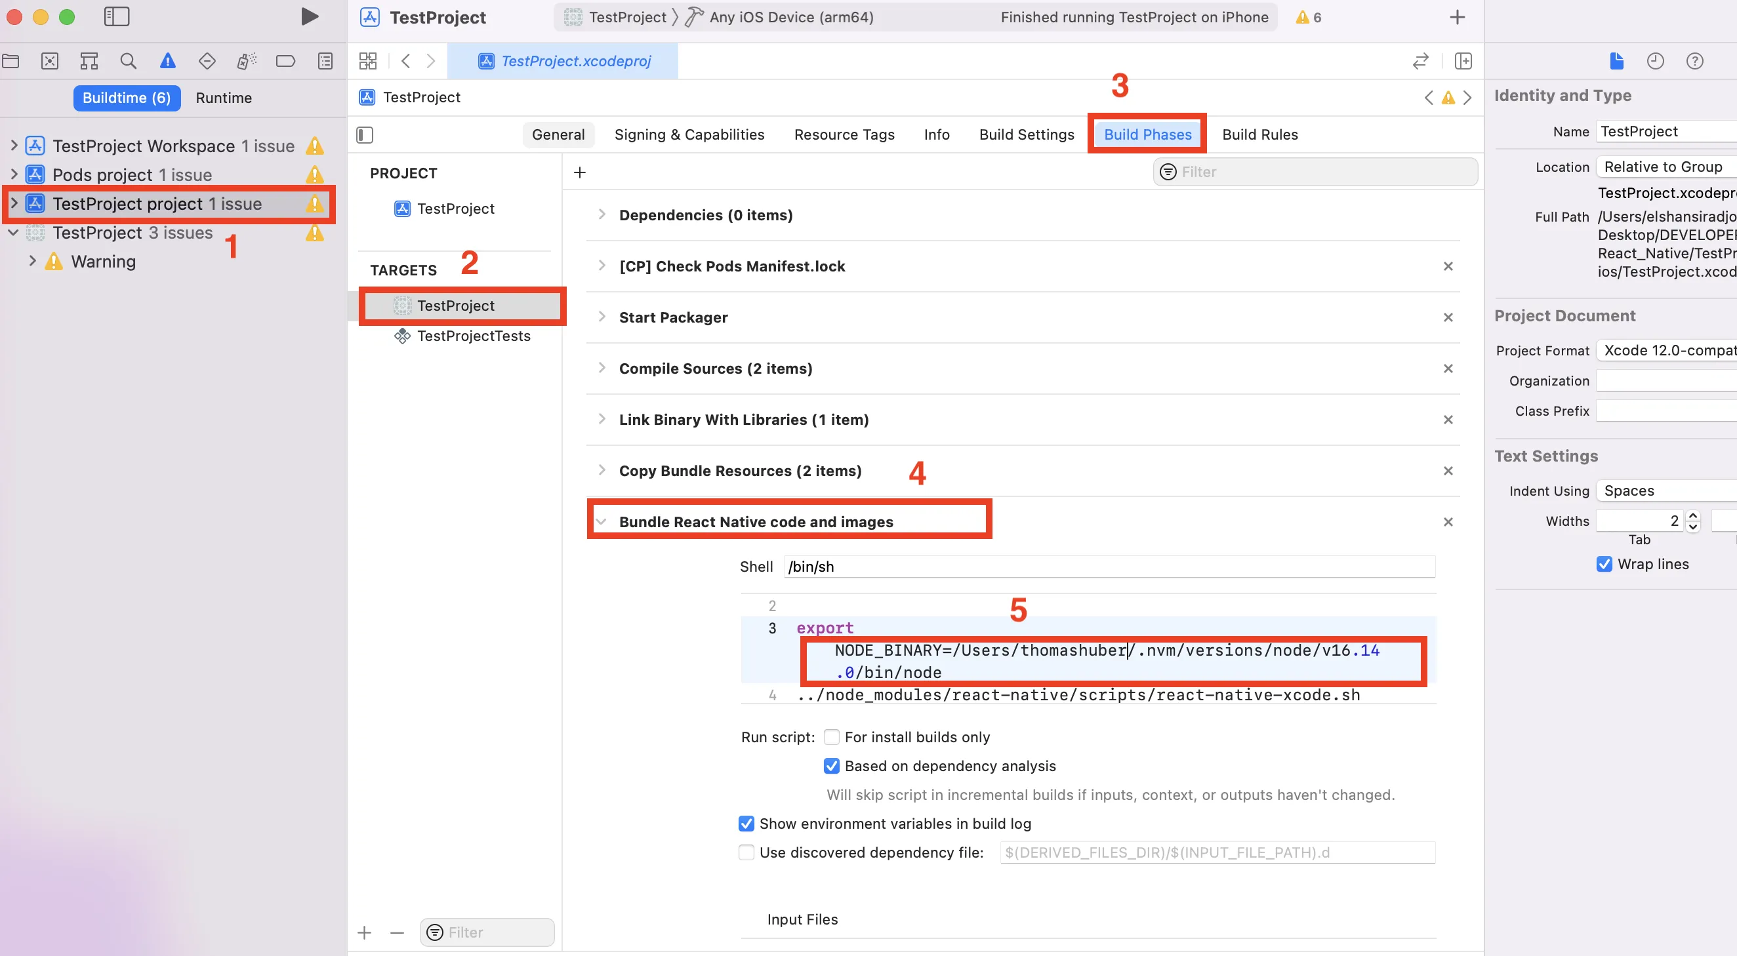The width and height of the screenshot is (1737, 956).
Task: Select the TestProjectTests target
Action: 474,336
